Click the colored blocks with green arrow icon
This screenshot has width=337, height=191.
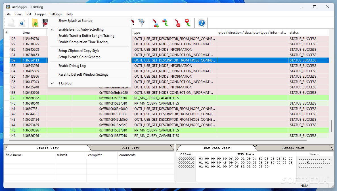(x=166, y=23)
